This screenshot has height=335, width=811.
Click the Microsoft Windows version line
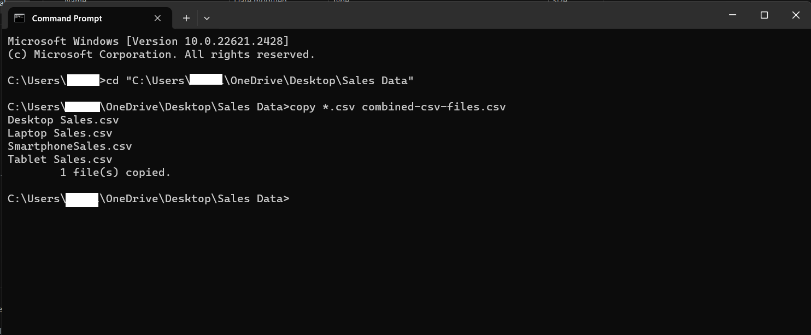148,41
